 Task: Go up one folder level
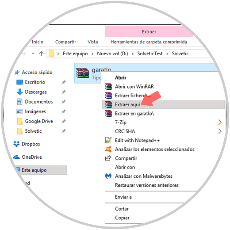[42, 54]
